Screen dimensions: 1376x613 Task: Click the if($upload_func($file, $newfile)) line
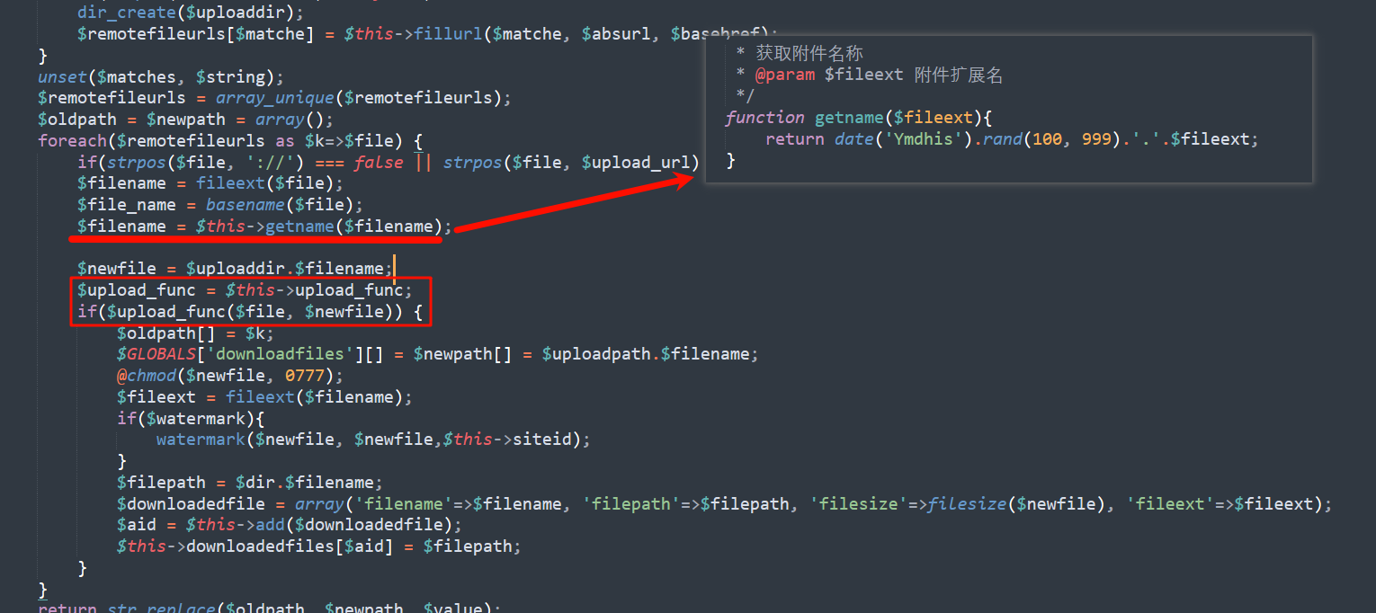[x=250, y=312]
